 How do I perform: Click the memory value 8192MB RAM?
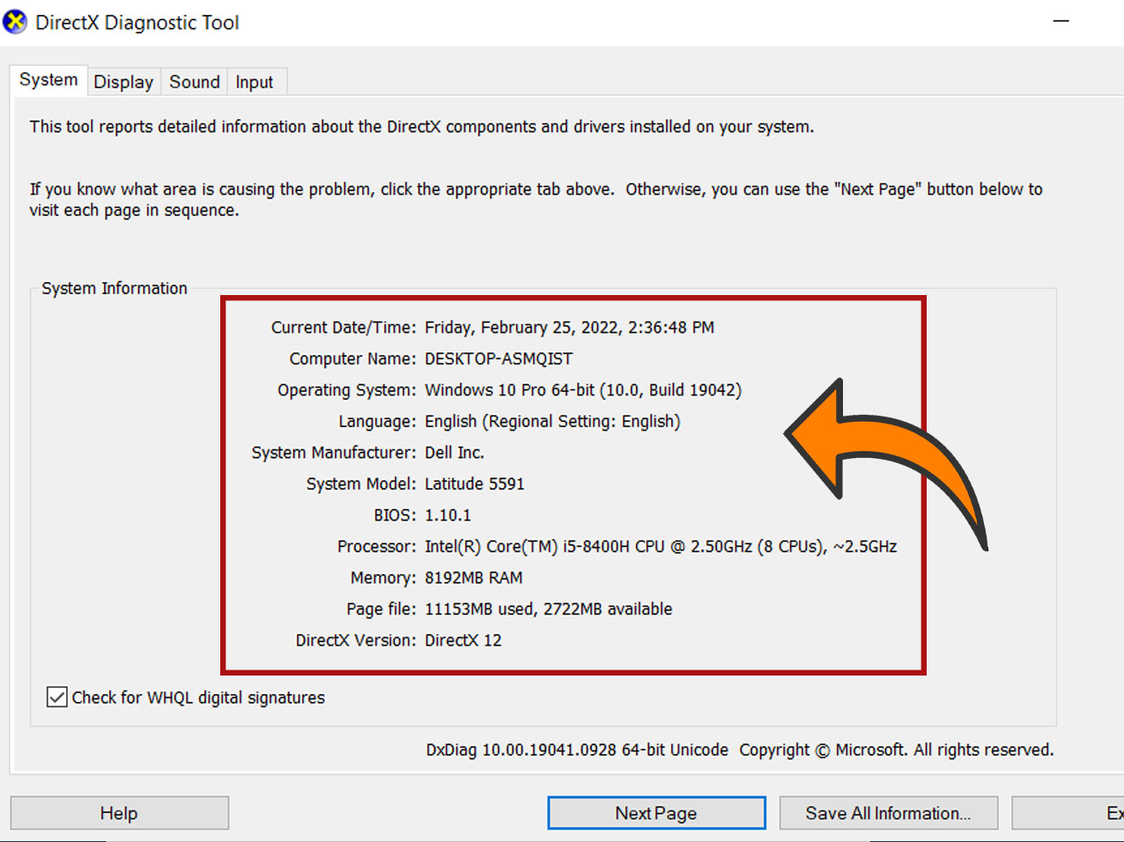point(474,578)
